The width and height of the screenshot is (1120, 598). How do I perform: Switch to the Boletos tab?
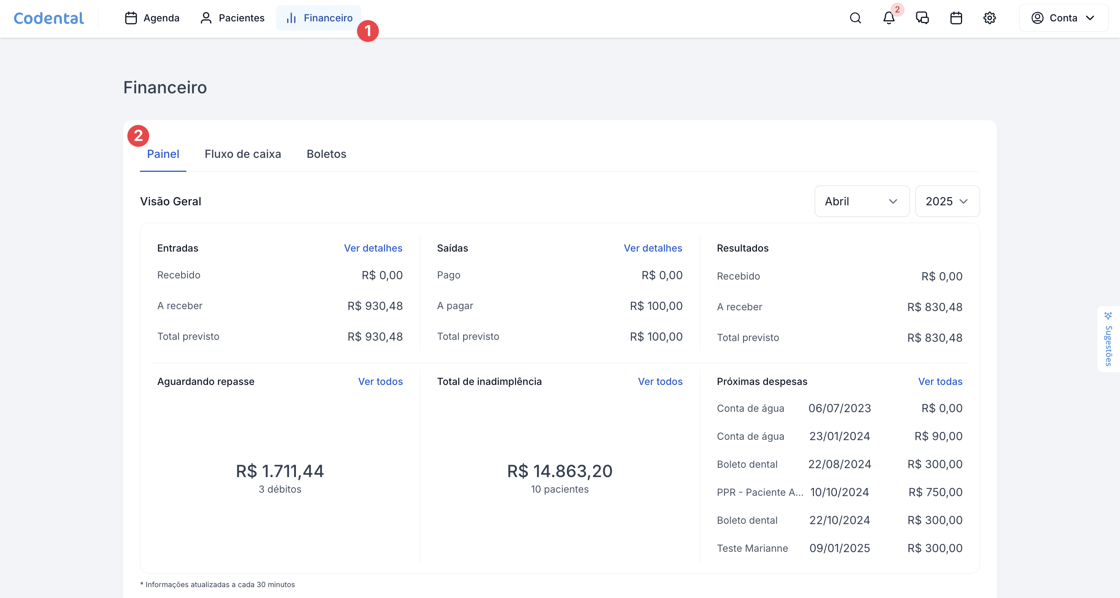click(x=326, y=154)
